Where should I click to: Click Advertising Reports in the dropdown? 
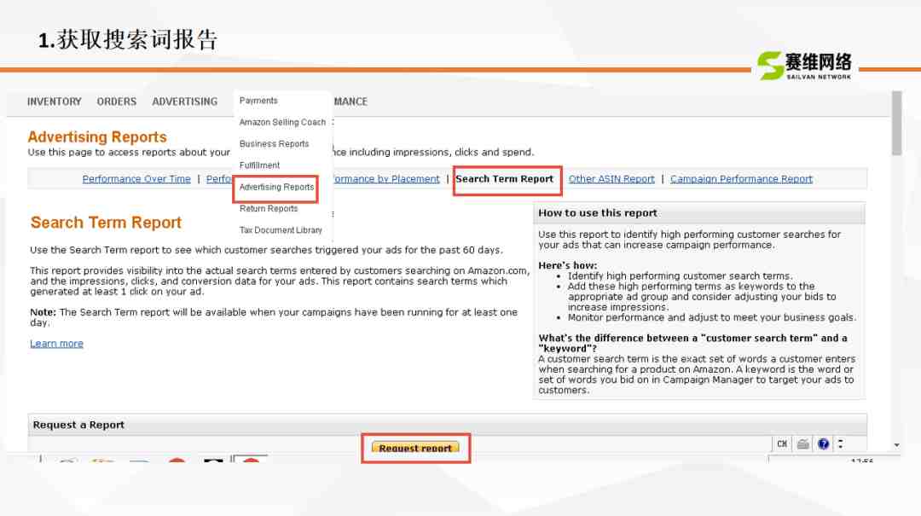coord(276,187)
